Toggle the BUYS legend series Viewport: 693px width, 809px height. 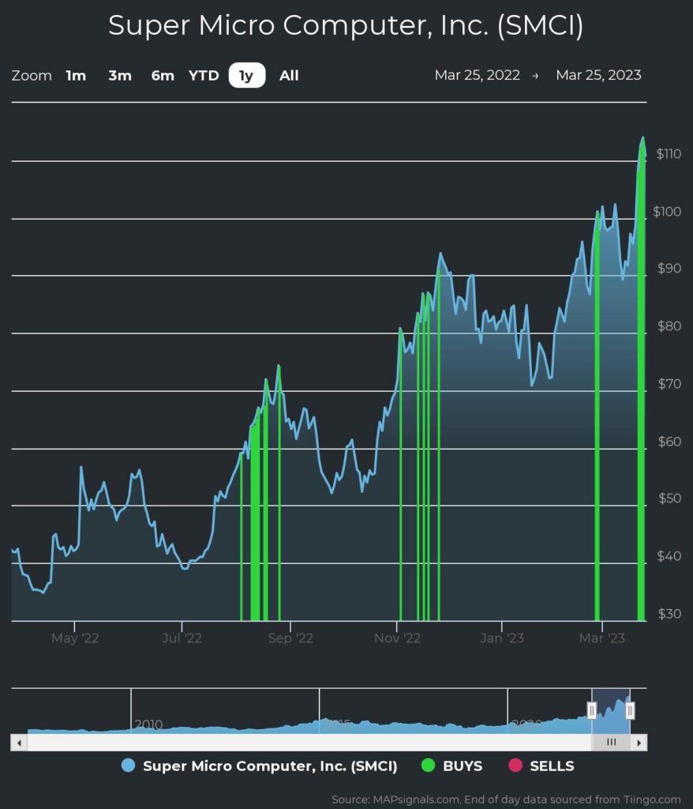[x=451, y=766]
